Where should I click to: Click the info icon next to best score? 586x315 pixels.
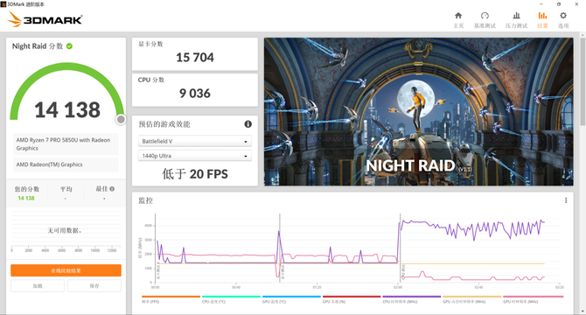[112, 189]
